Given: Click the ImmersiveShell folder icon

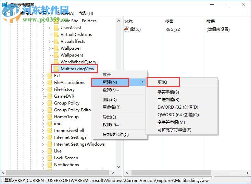Looking at the screenshot, I should coord(50,131).
